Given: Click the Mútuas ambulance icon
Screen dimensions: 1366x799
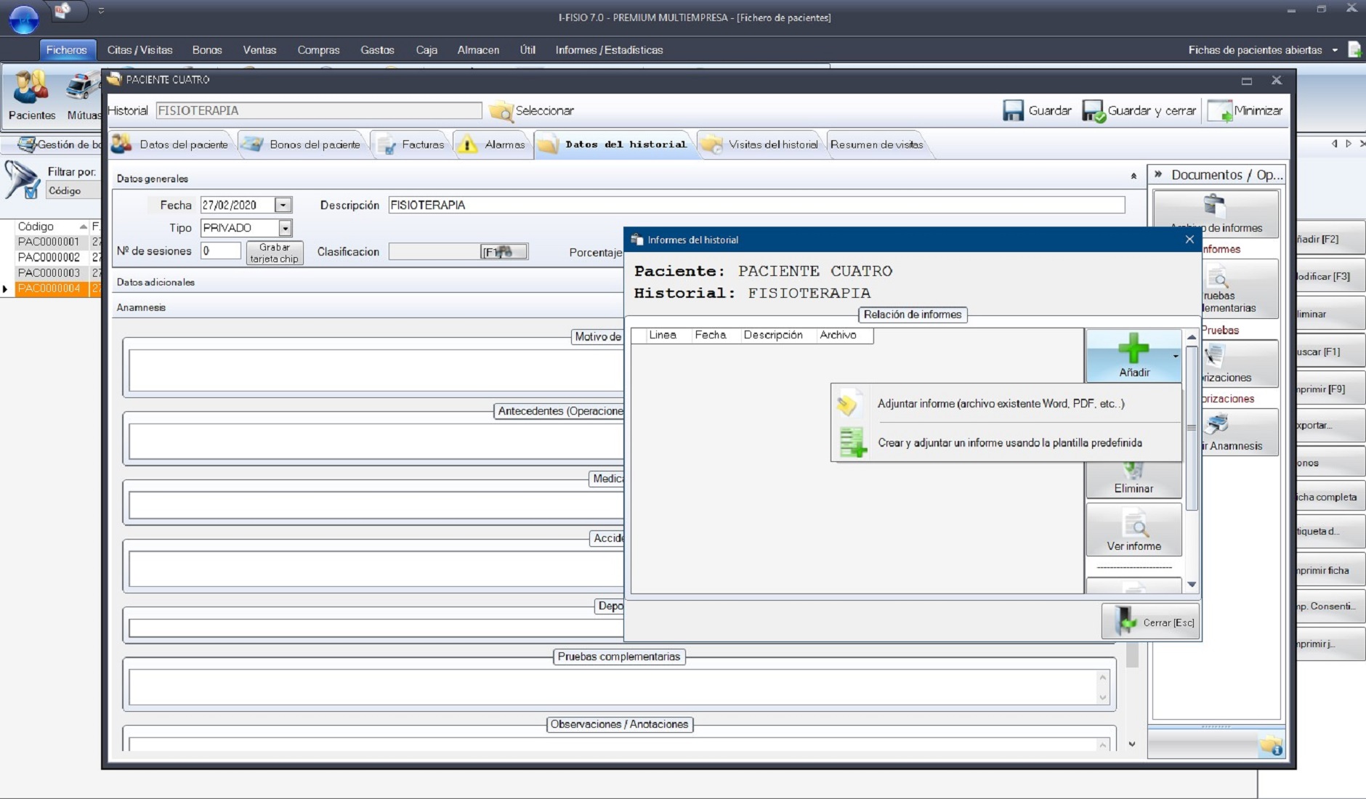Looking at the screenshot, I should click(83, 87).
